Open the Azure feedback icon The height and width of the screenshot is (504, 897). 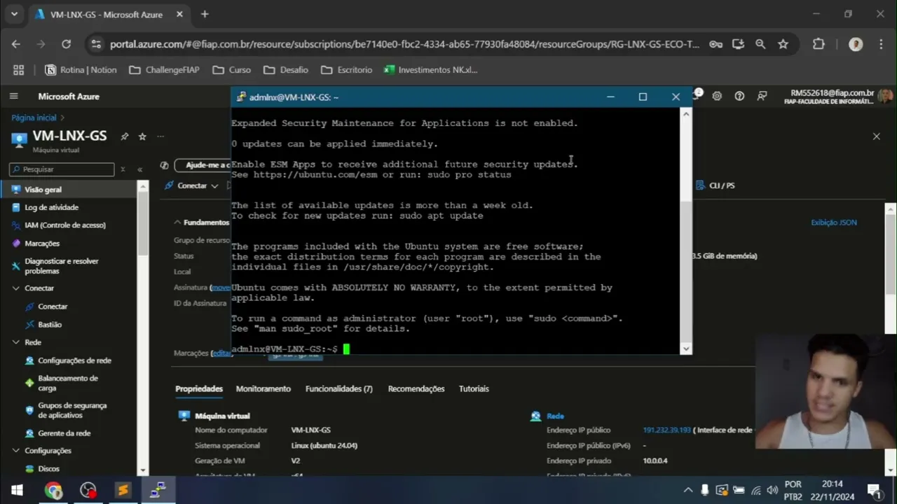(762, 96)
